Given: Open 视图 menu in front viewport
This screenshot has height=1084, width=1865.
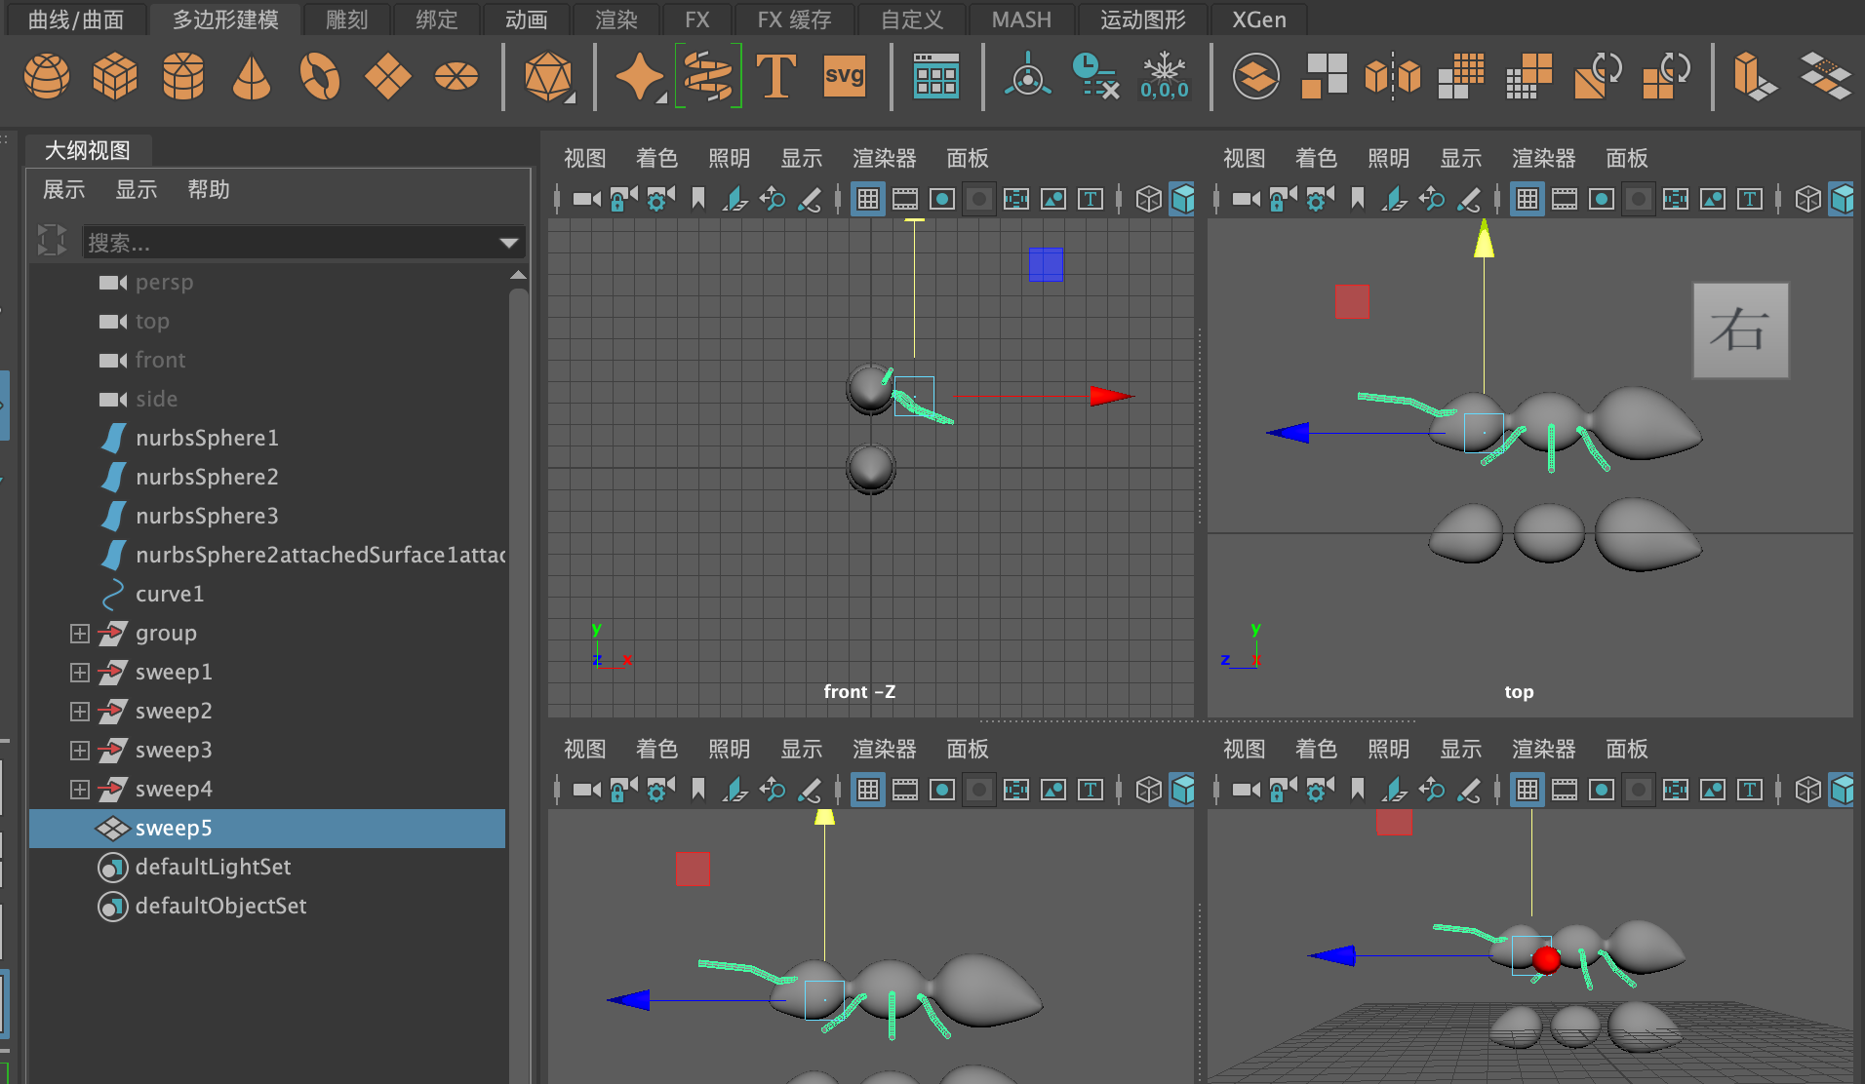Looking at the screenshot, I should click(x=584, y=158).
